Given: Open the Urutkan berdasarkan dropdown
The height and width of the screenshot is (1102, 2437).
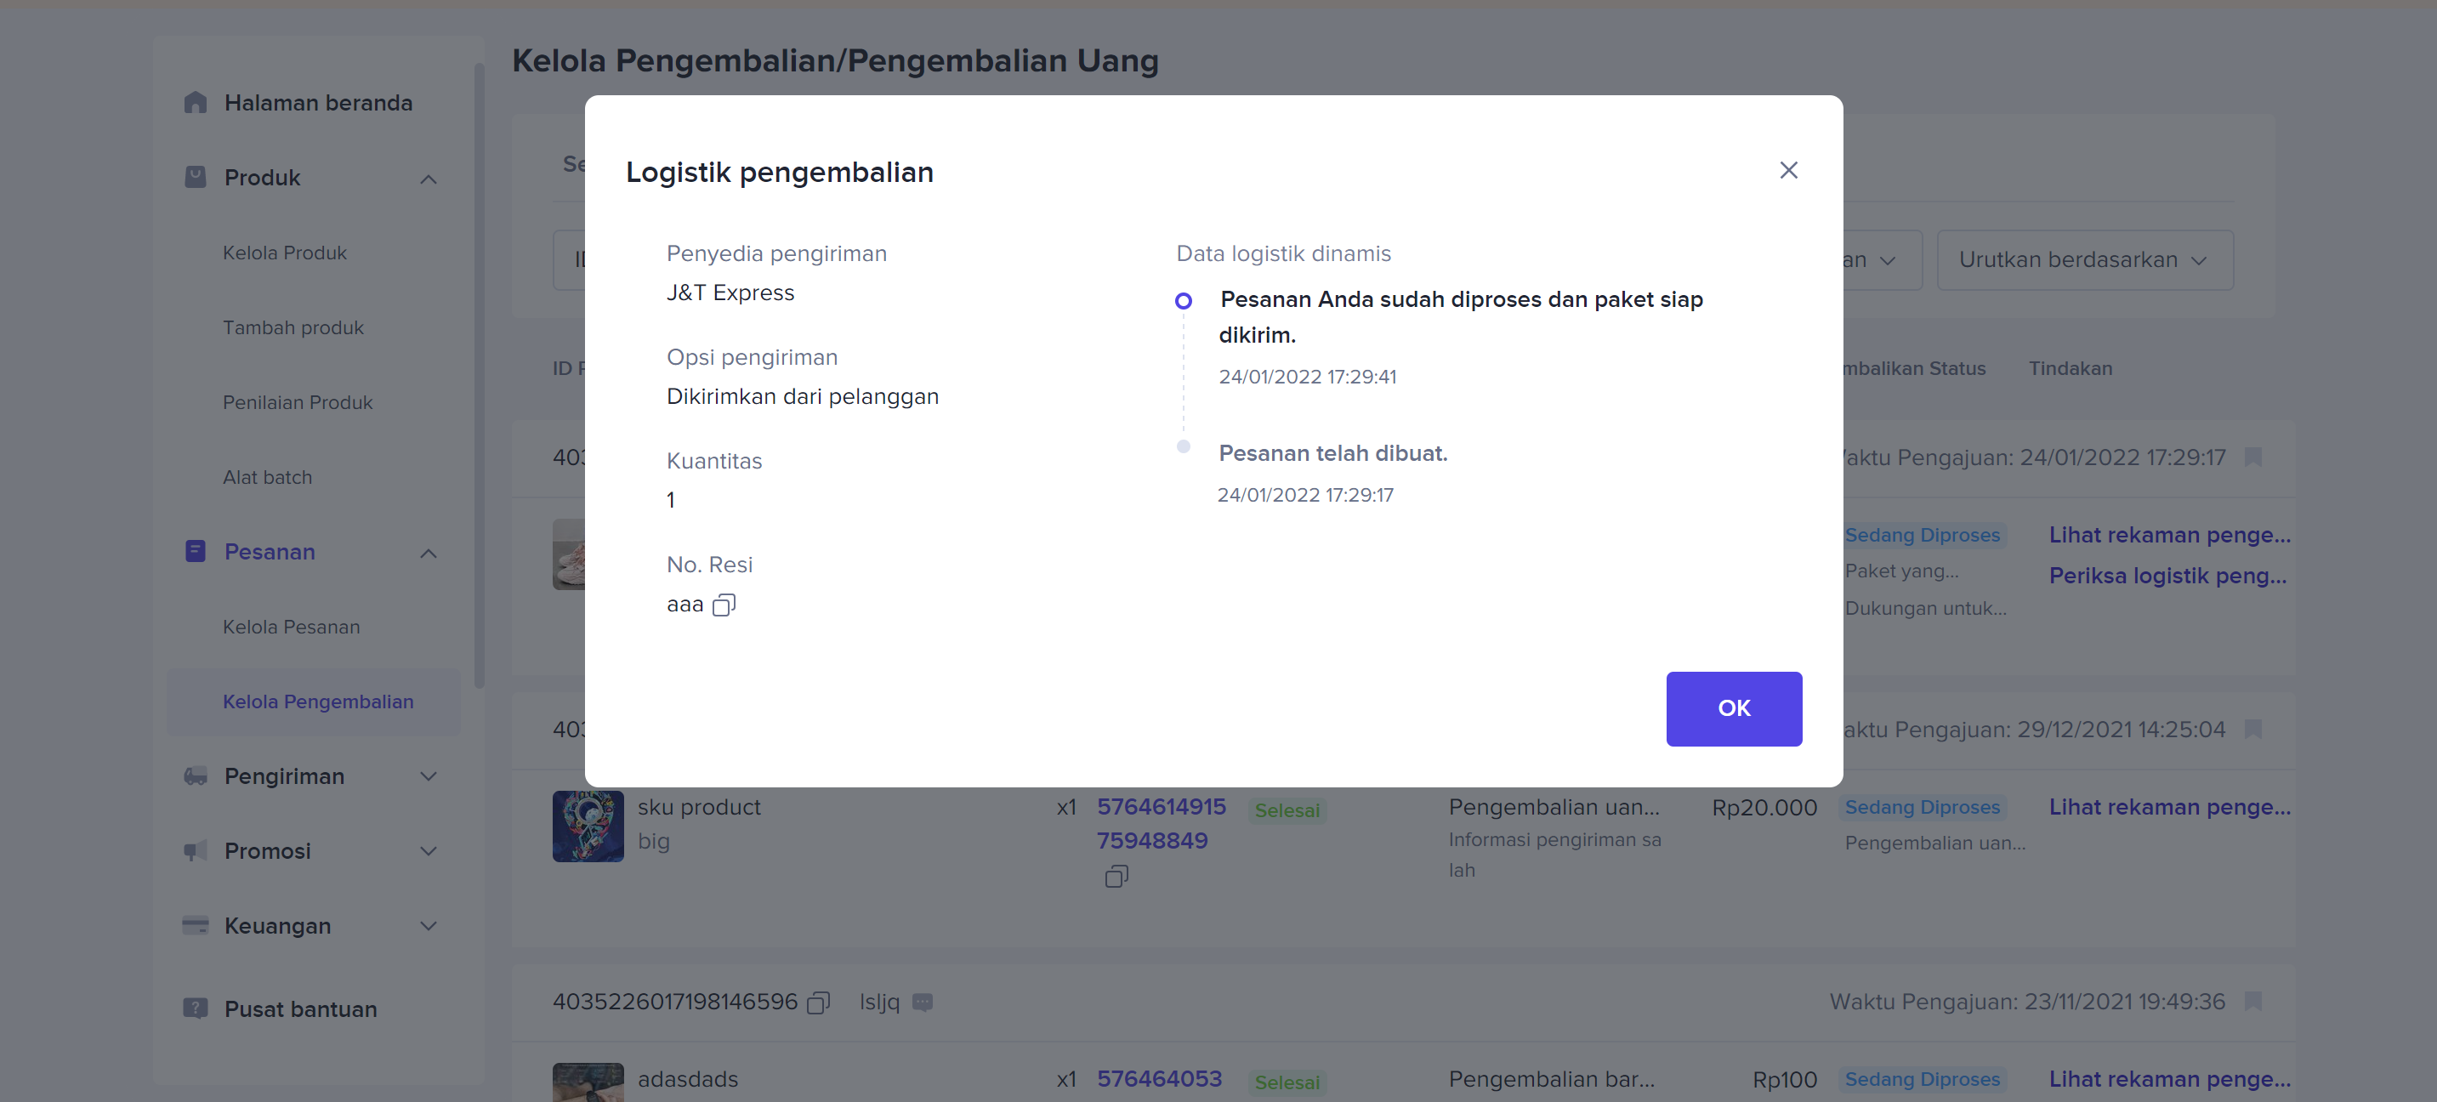Looking at the screenshot, I should [2084, 260].
